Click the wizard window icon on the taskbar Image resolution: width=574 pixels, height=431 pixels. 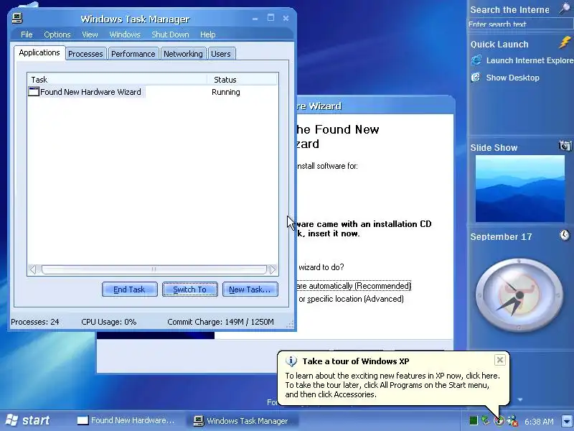pyautogui.click(x=83, y=421)
